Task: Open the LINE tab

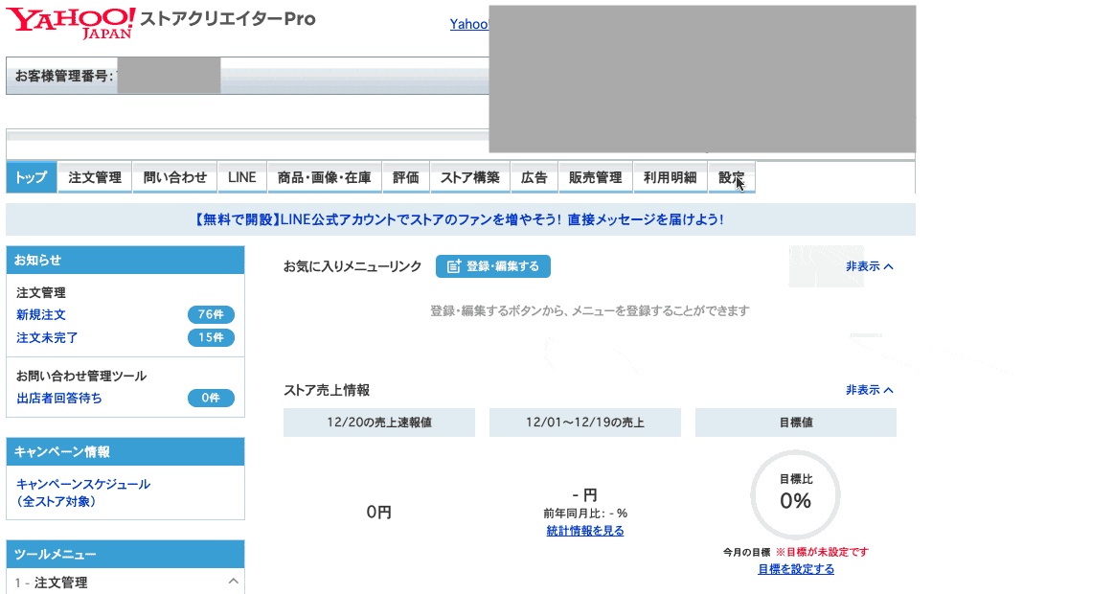Action: coord(241,176)
